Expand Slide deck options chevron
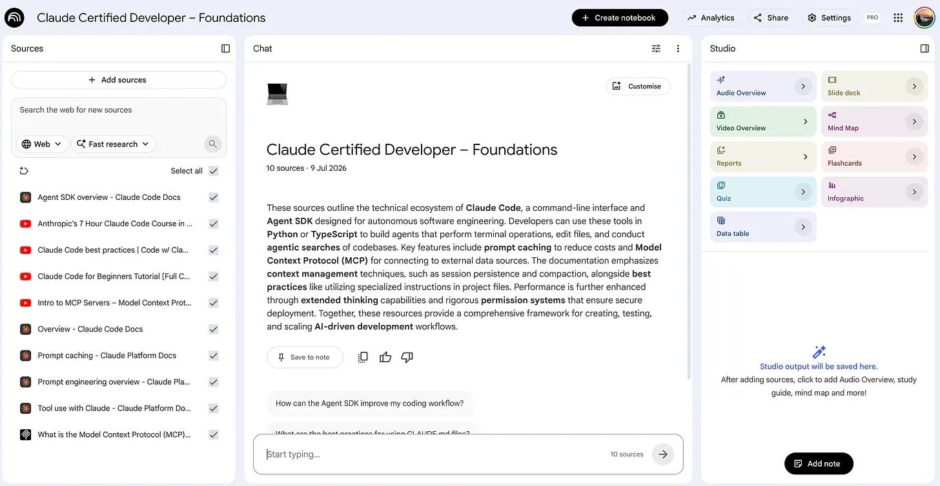 pos(914,86)
